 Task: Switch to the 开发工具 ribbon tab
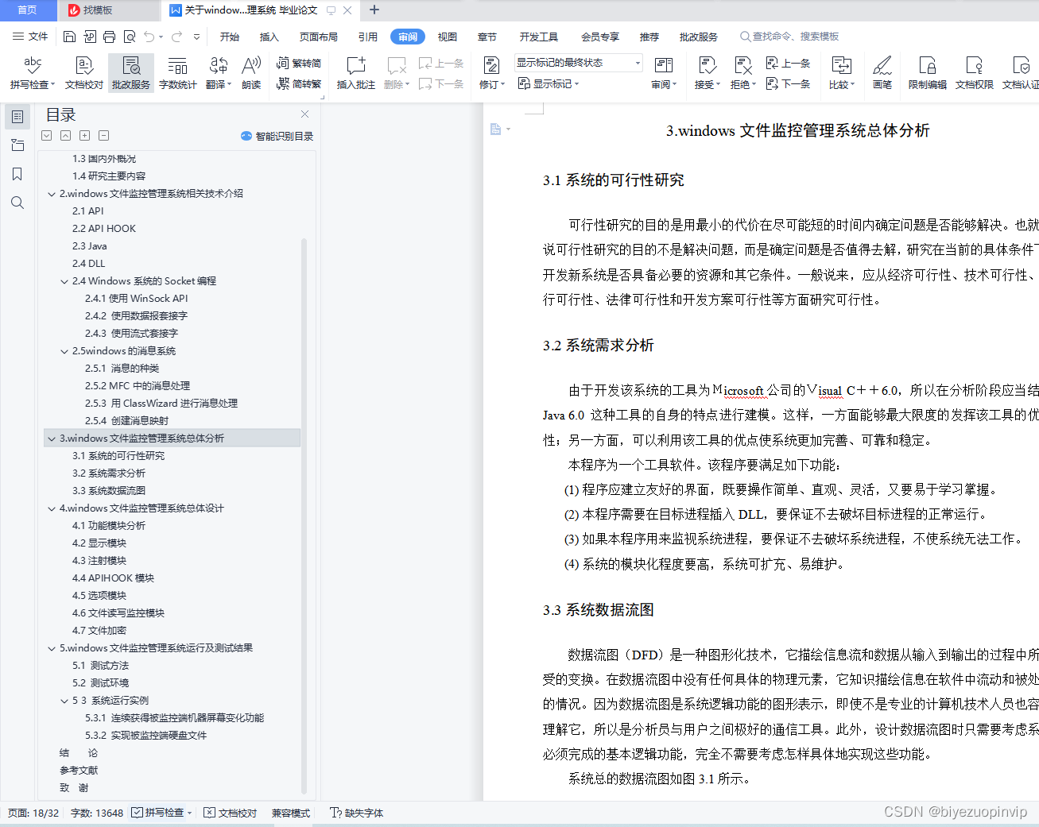click(x=539, y=37)
